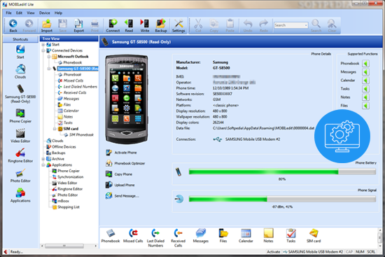
Task: Click the phone battery level bar
Action: tap(282, 172)
